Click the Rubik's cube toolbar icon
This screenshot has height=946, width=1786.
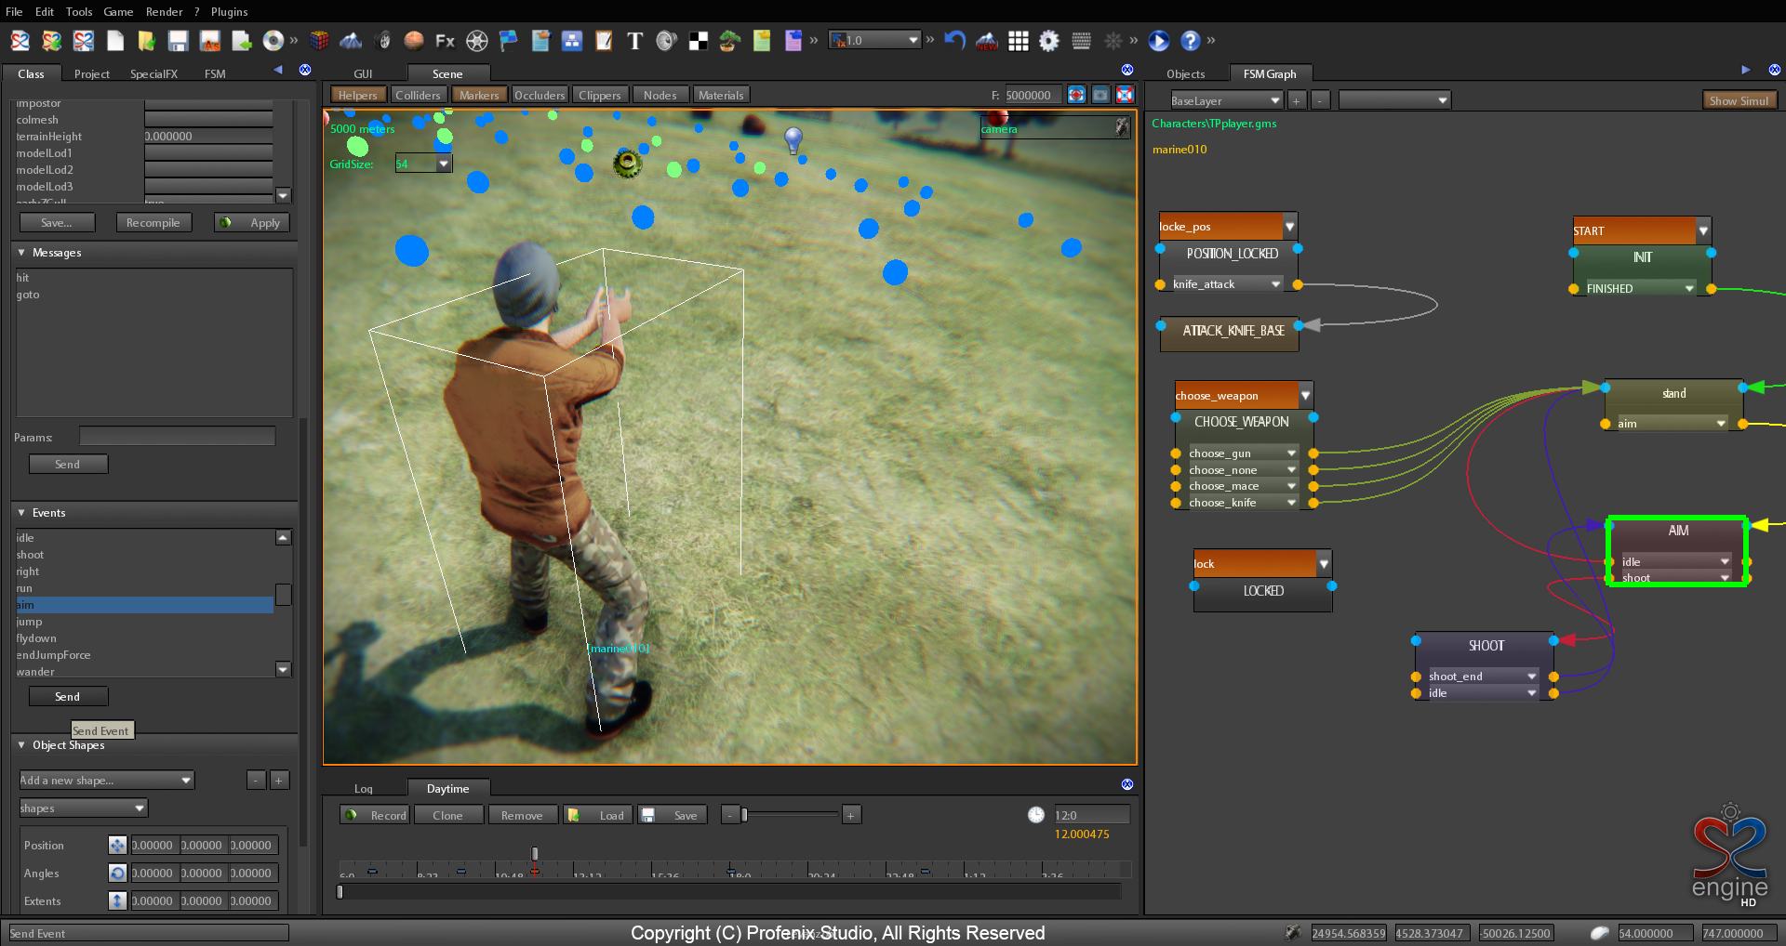[x=319, y=41]
